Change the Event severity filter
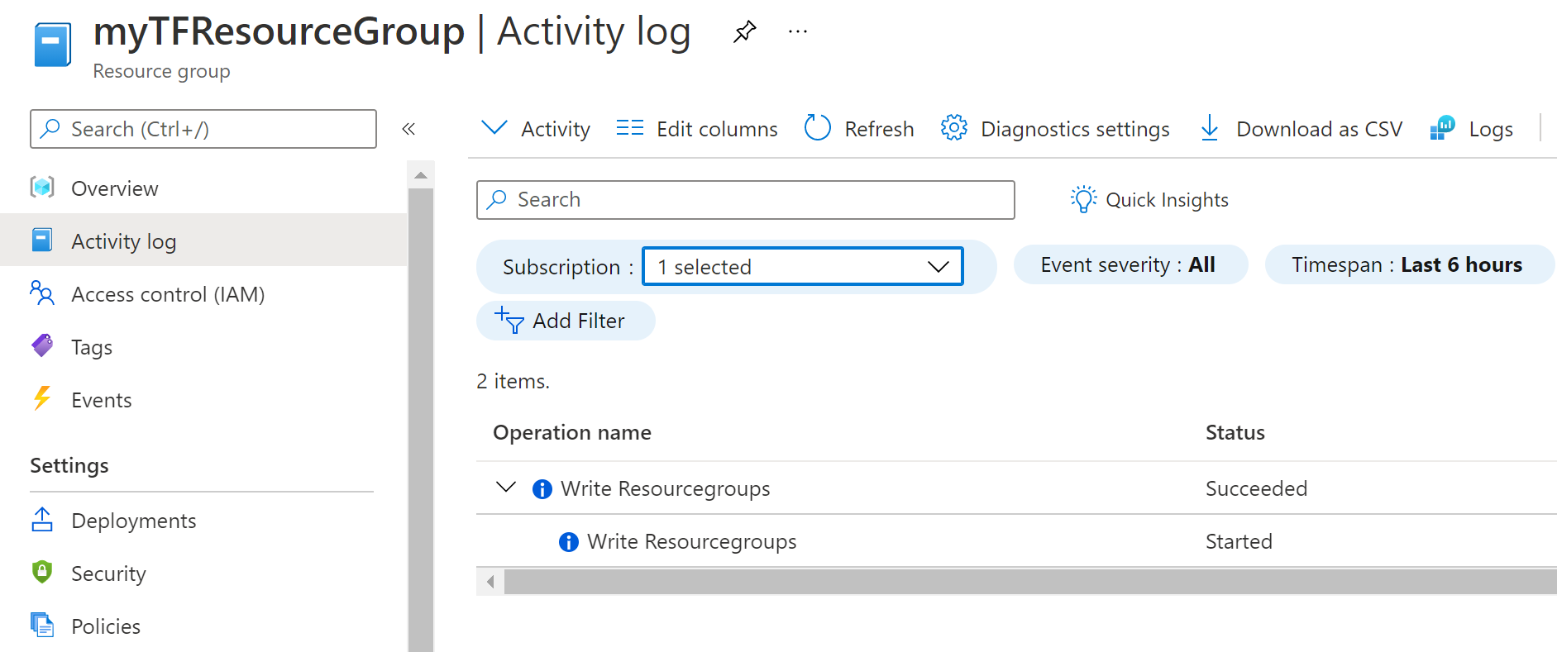 click(x=1130, y=264)
